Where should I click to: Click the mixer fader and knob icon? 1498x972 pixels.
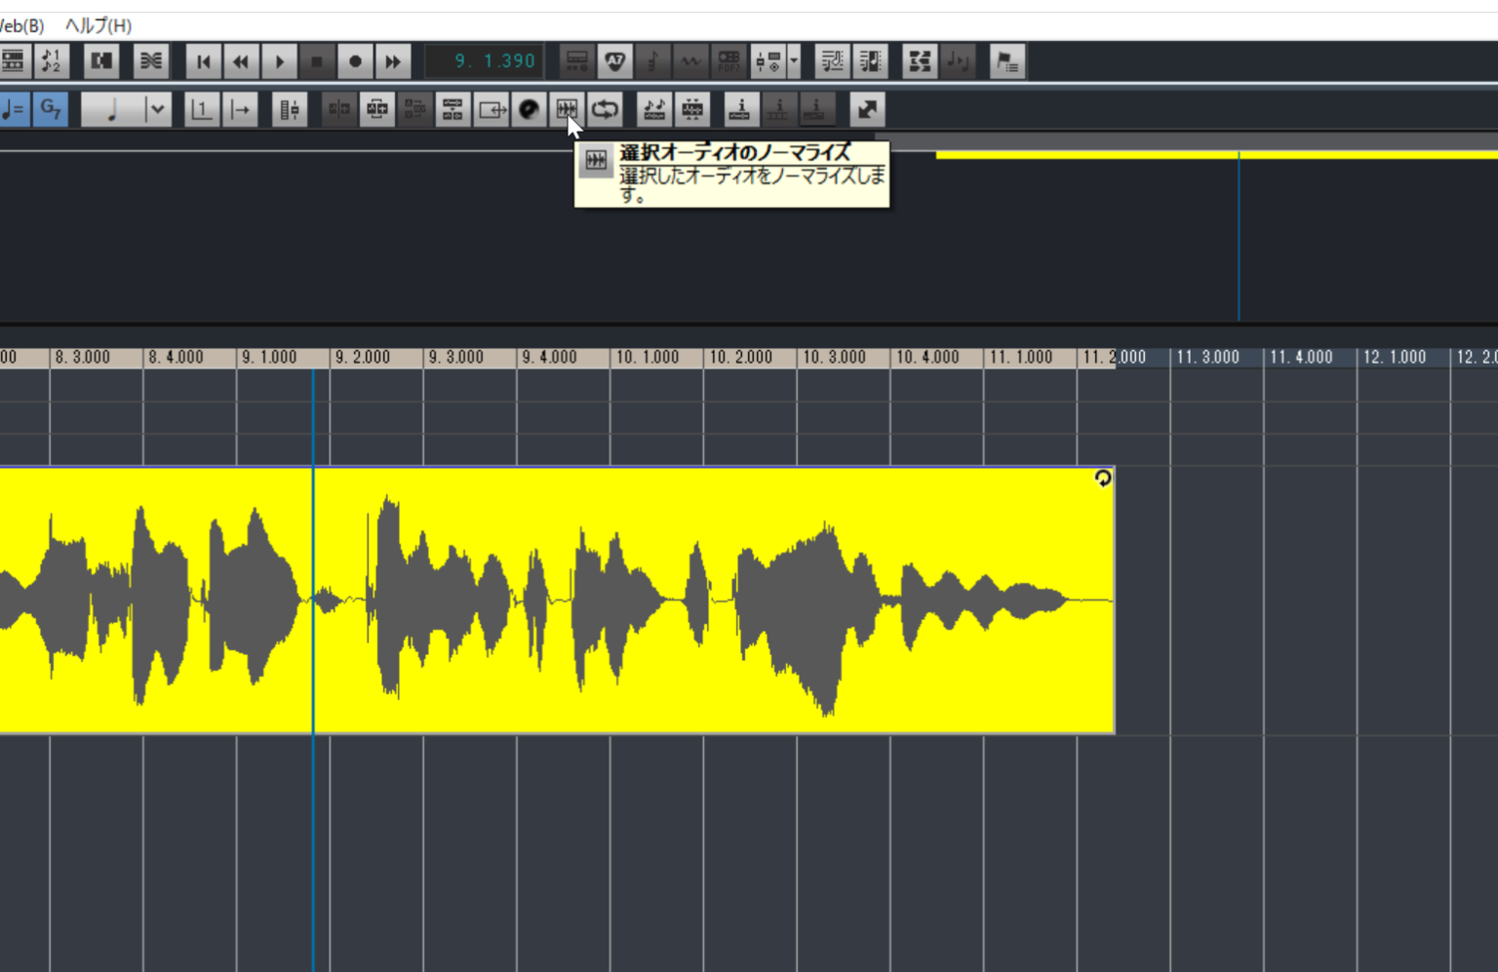[769, 61]
